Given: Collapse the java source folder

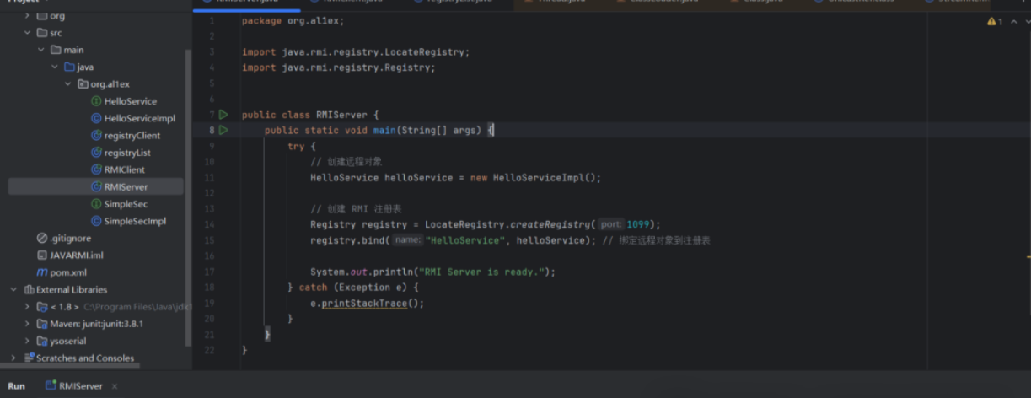Looking at the screenshot, I should (55, 67).
